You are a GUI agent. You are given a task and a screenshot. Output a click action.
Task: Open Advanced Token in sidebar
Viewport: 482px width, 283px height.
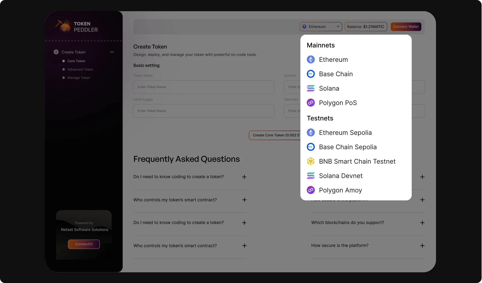[80, 70]
